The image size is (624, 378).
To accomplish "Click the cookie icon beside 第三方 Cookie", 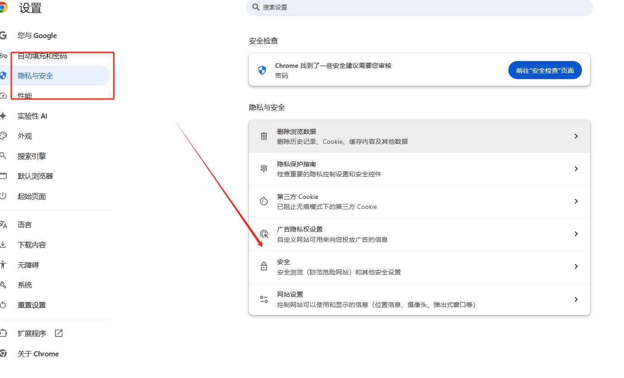I will [263, 201].
